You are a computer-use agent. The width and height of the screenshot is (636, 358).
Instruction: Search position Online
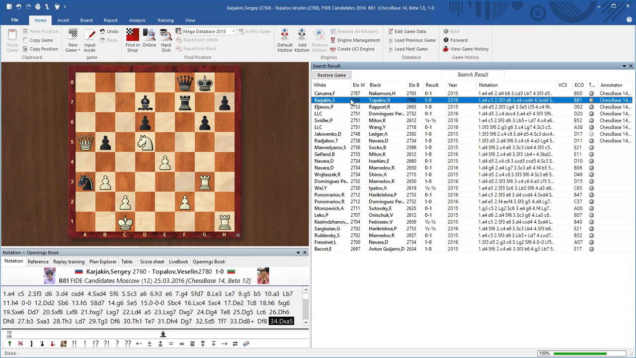(149, 39)
